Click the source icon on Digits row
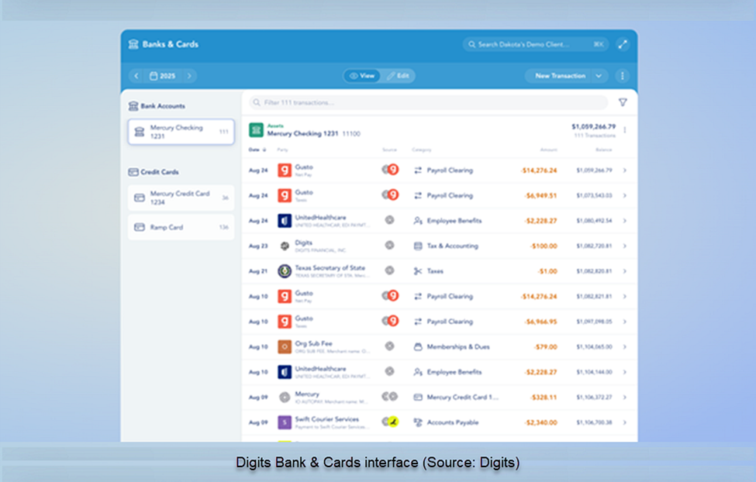This screenshot has height=482, width=756. tap(389, 246)
